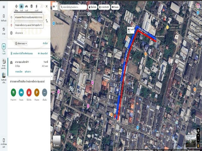Screen dimensions: 202x151
Task: Close the directions panel with X
Action: point(47,6)
